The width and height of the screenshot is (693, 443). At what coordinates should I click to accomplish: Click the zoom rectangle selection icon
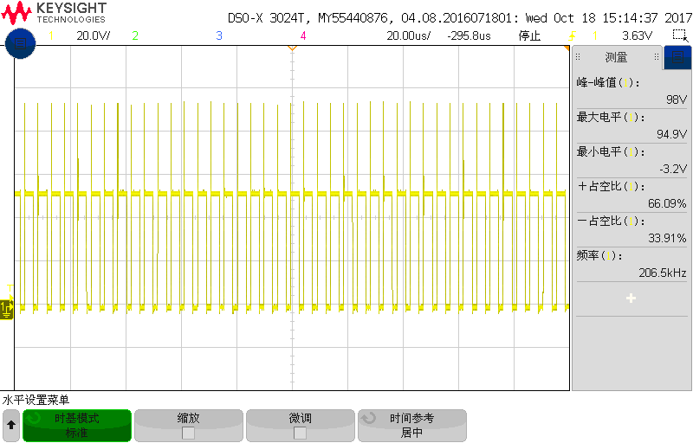point(680,35)
